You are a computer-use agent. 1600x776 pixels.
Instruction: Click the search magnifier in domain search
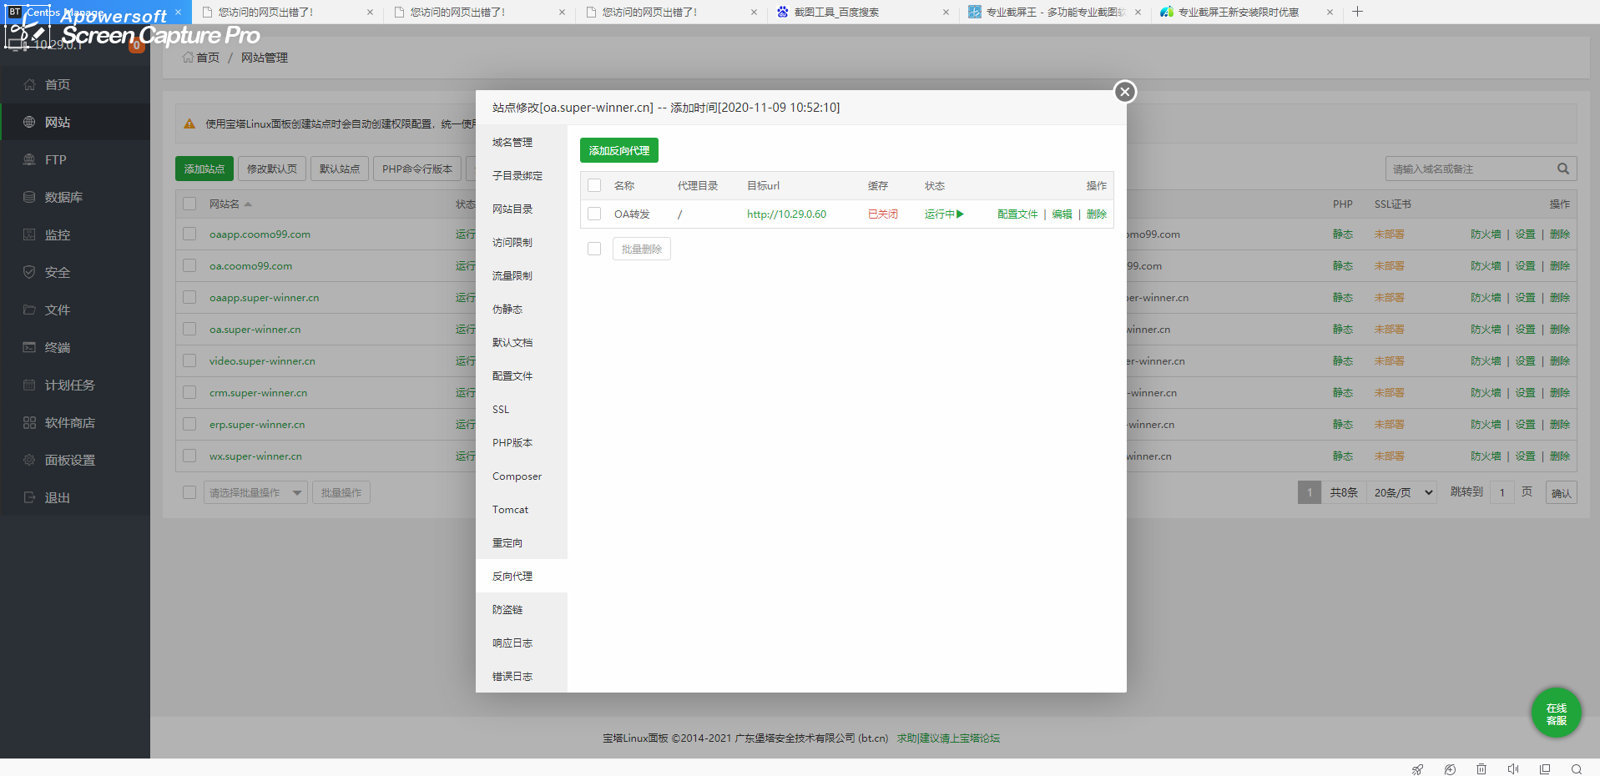(1563, 169)
